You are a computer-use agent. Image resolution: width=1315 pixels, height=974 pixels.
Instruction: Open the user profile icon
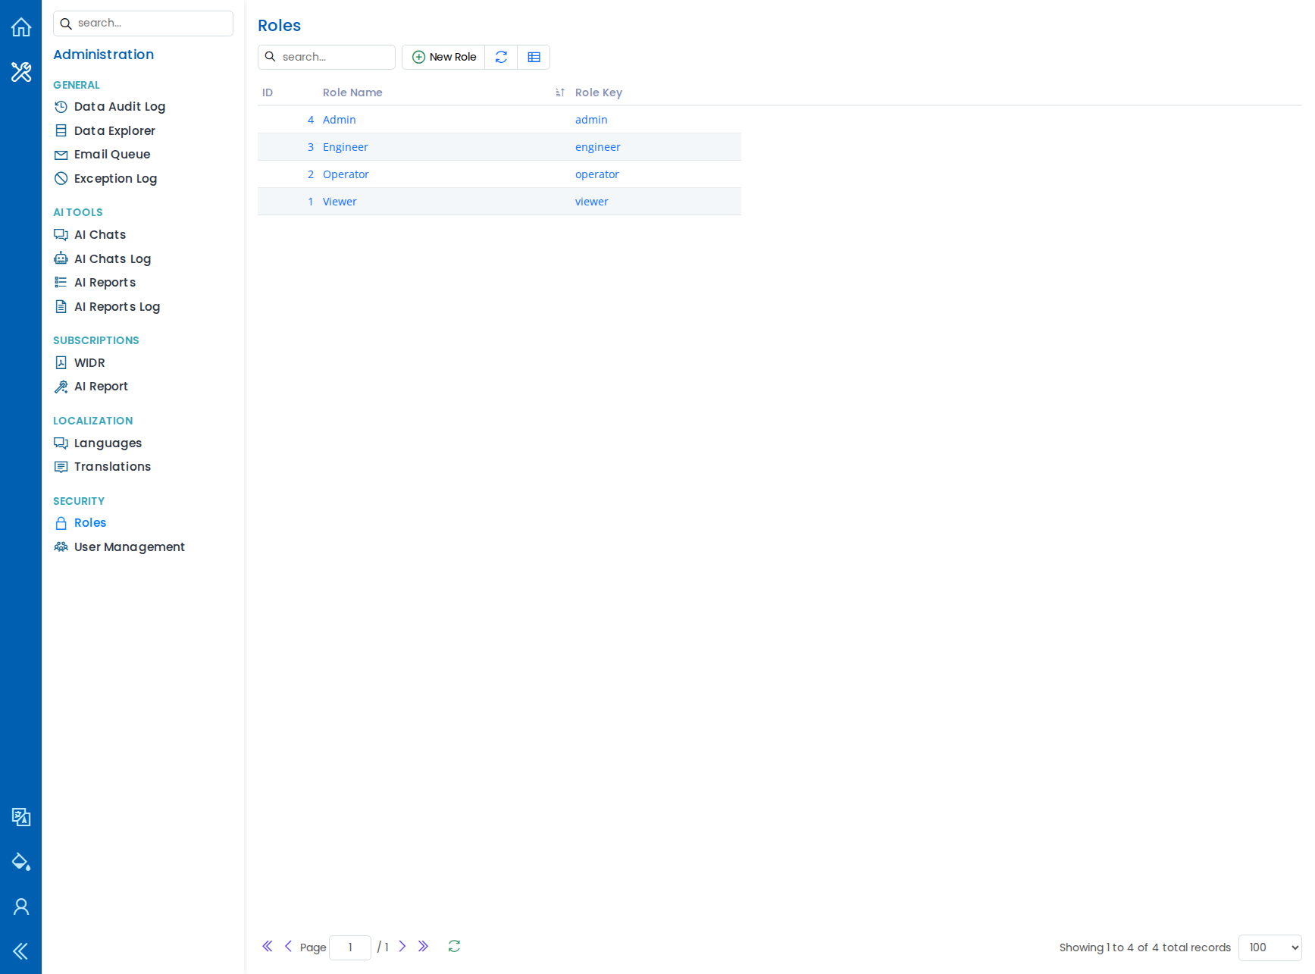[21, 907]
